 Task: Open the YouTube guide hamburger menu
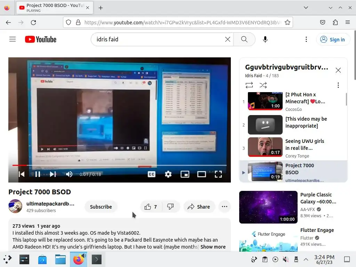[x=13, y=39]
